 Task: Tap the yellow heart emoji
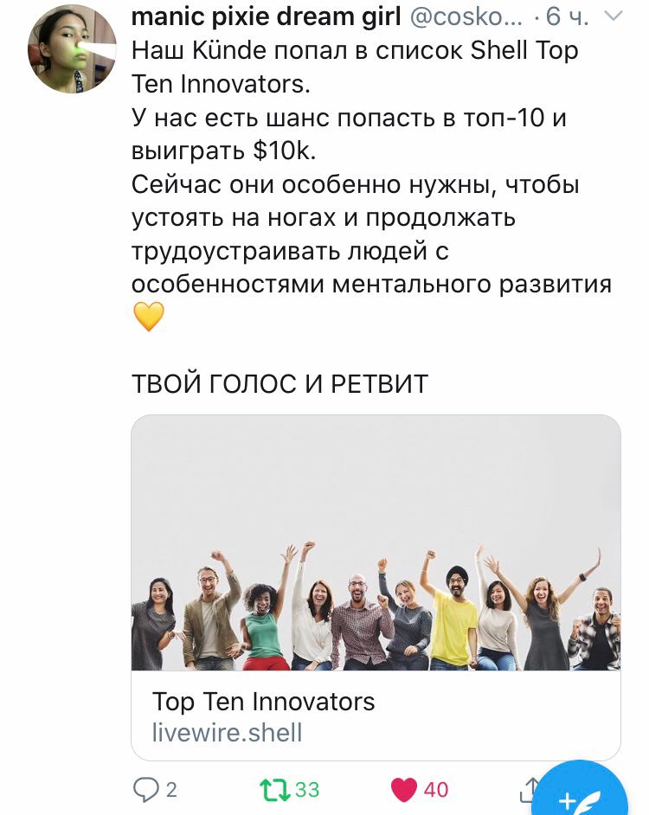tap(149, 317)
